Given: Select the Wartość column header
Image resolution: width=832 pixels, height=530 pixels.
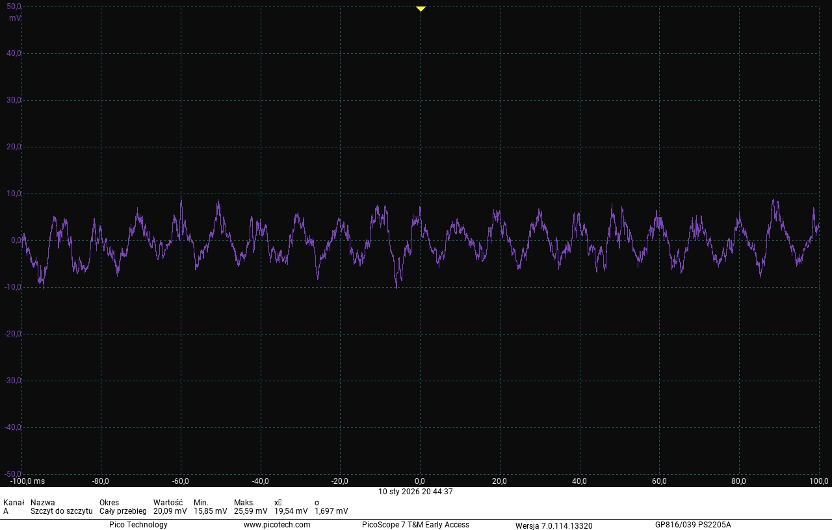Looking at the screenshot, I should pos(168,503).
